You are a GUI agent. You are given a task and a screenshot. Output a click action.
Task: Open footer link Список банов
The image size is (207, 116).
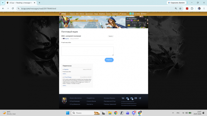pos(91,101)
